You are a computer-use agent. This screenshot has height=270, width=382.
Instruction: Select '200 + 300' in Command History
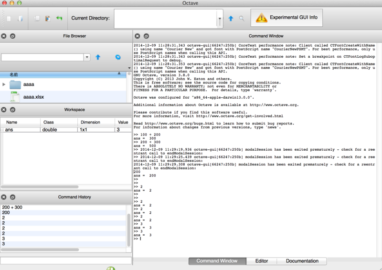click(x=63, y=208)
